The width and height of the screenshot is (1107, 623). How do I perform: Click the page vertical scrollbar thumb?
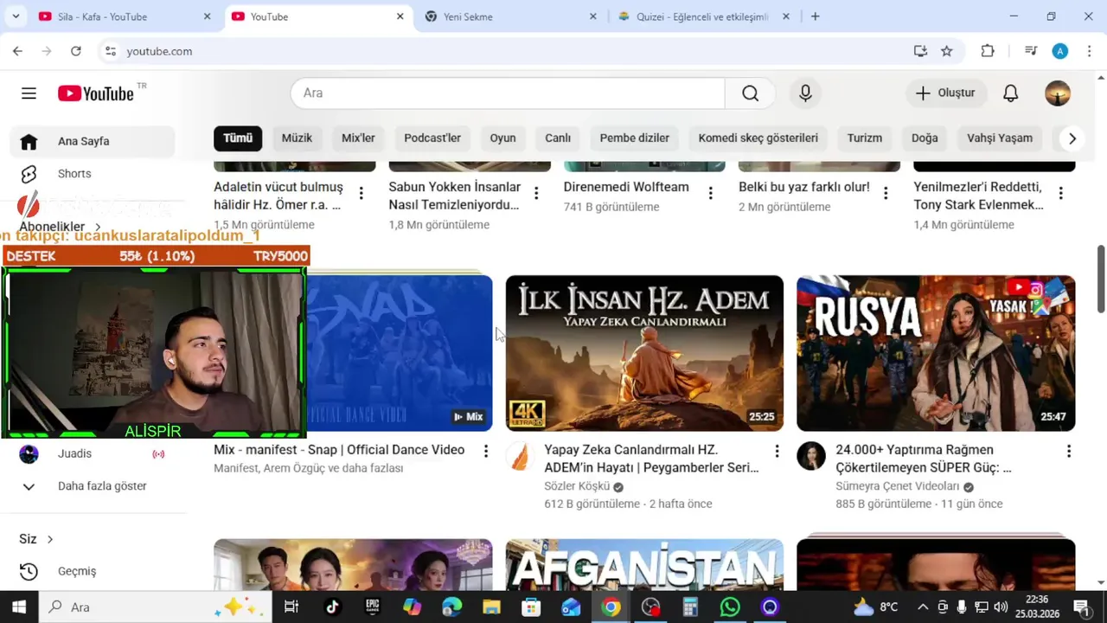[x=1101, y=279]
